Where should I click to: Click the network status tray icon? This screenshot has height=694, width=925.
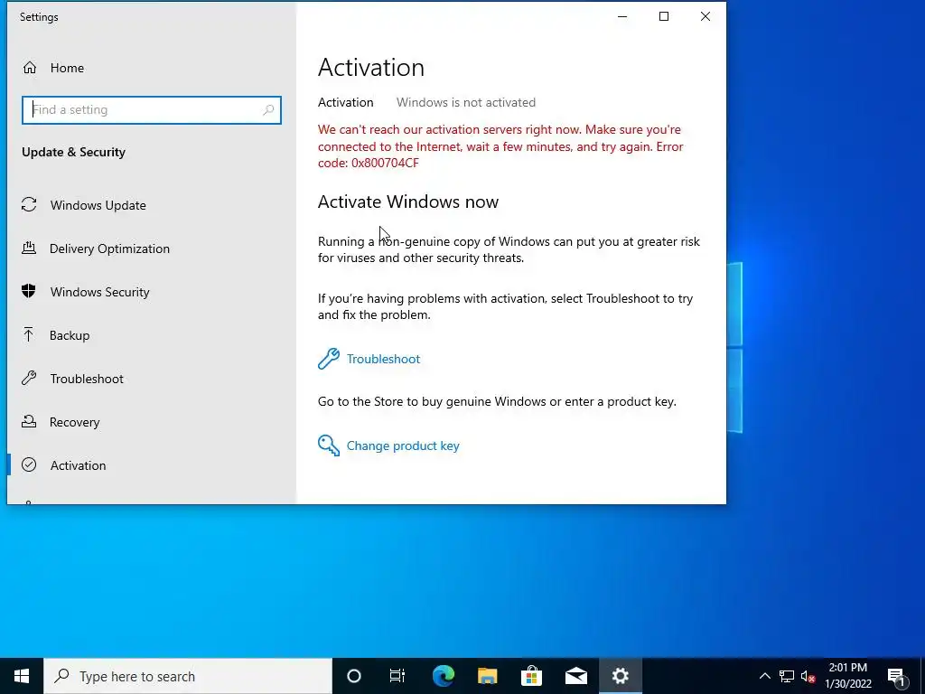(x=787, y=676)
